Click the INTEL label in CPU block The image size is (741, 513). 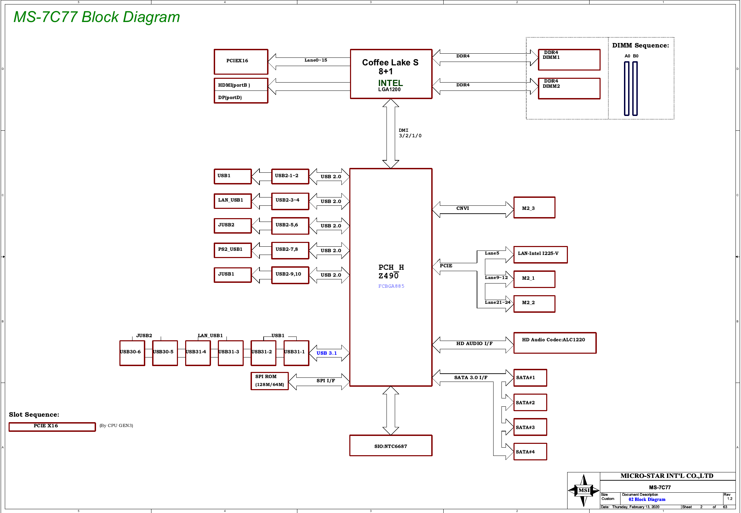point(390,83)
